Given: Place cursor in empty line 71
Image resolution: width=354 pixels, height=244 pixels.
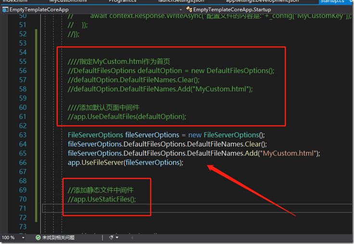Looking at the screenshot, I should pos(196,208).
